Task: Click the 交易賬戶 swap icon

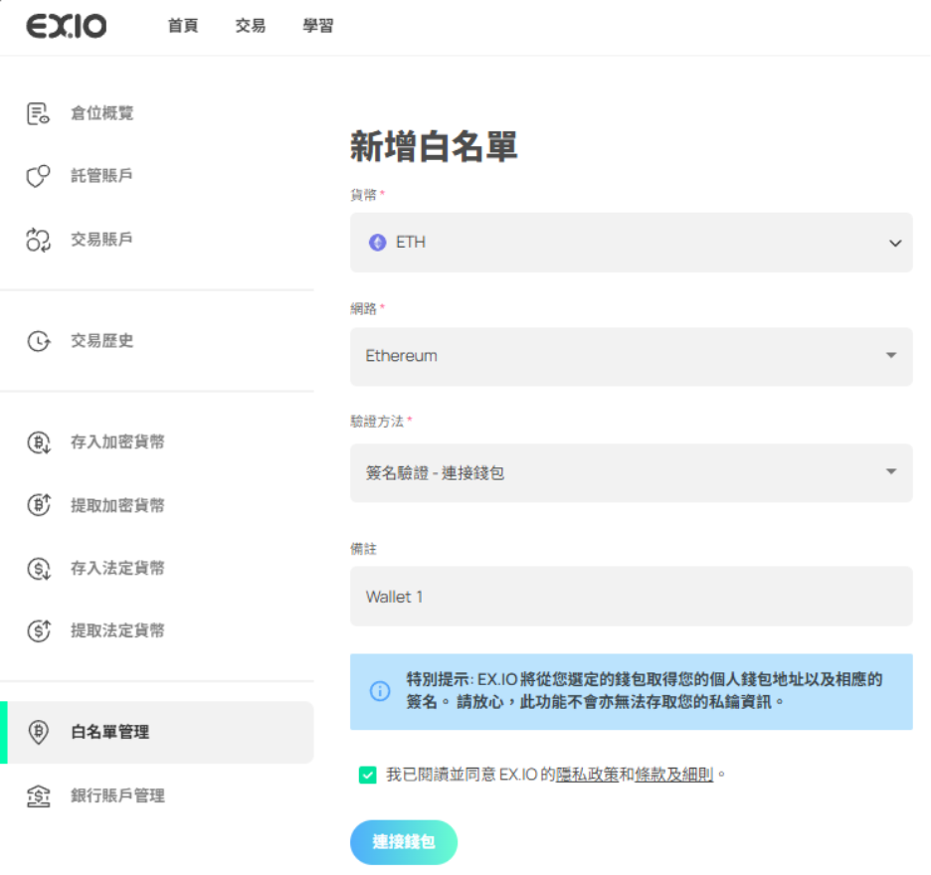Action: click(38, 240)
